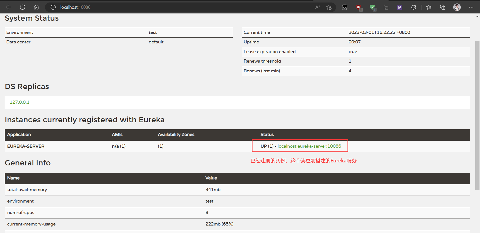The width and height of the screenshot is (480, 233).
Task: Click the default data center value
Action: pyautogui.click(x=156, y=42)
